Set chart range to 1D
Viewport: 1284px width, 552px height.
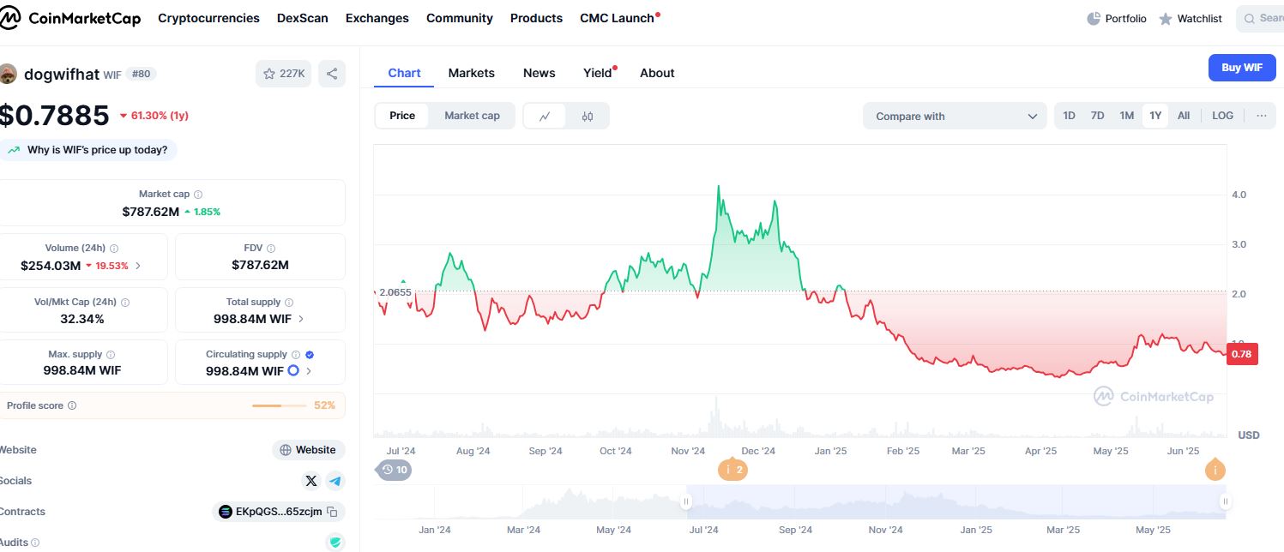[x=1069, y=116]
